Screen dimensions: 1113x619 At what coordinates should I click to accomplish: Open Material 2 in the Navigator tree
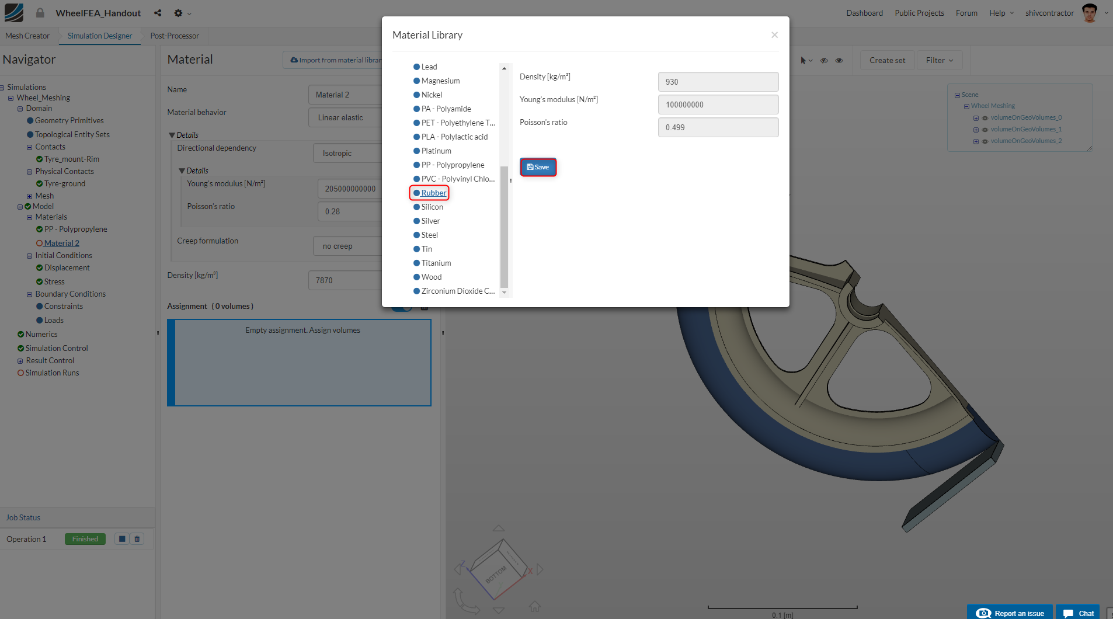click(x=61, y=244)
